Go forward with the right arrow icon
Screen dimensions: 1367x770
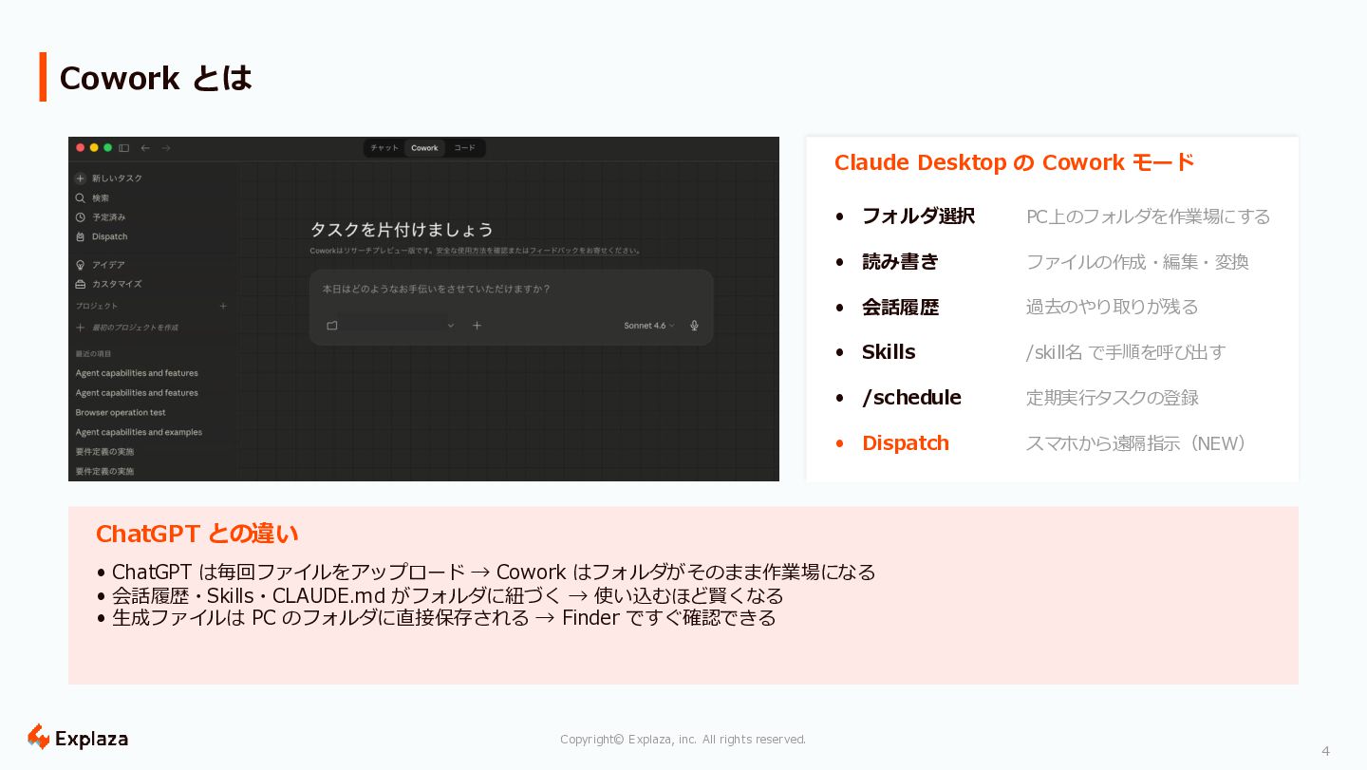pos(166,148)
